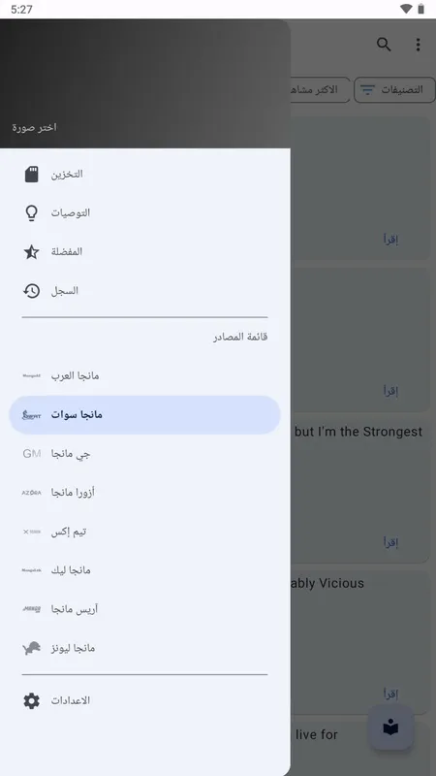Open favorites via the star icon
Viewport: 436px width, 776px height.
coord(32,252)
